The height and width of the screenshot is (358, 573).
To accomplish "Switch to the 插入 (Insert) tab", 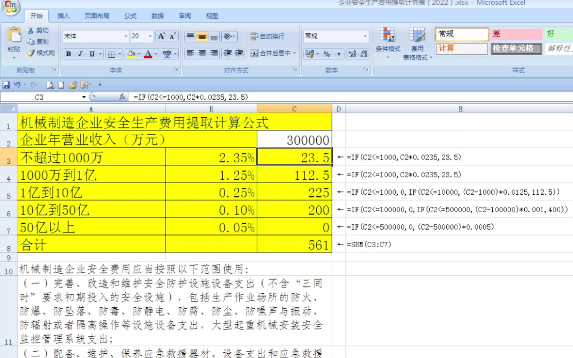I will (x=63, y=16).
